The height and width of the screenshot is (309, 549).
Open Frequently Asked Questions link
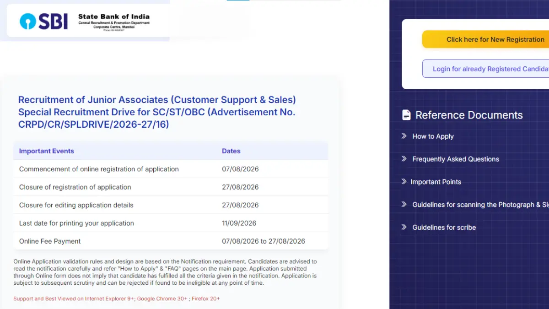pos(456,159)
